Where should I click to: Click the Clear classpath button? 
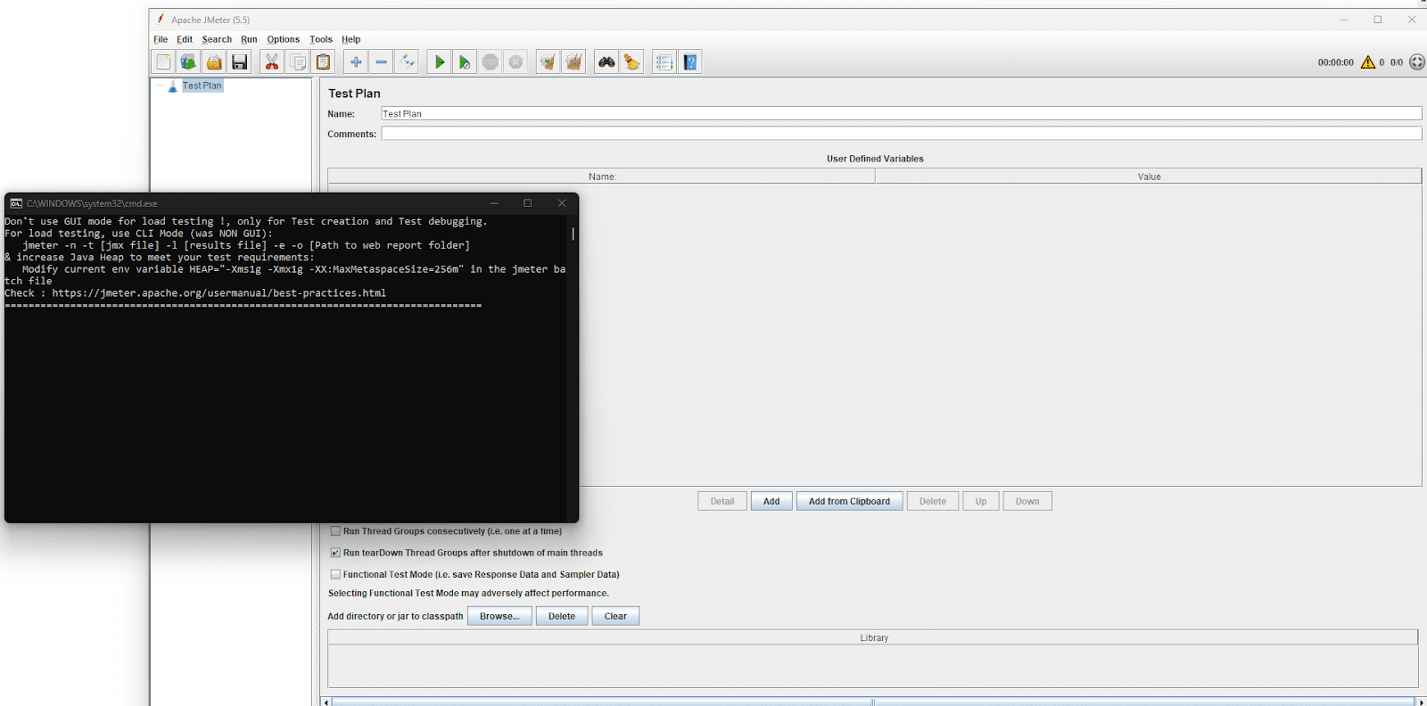click(x=615, y=616)
